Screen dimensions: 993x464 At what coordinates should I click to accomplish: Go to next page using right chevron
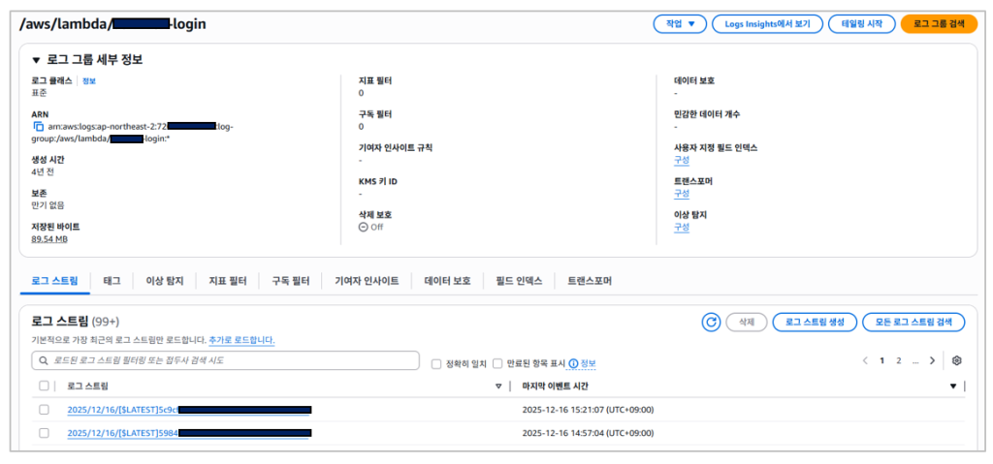(932, 360)
